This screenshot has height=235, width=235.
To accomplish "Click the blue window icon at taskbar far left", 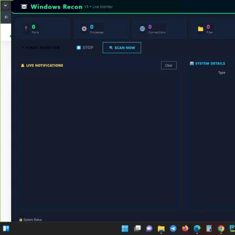I will pos(6,229).
